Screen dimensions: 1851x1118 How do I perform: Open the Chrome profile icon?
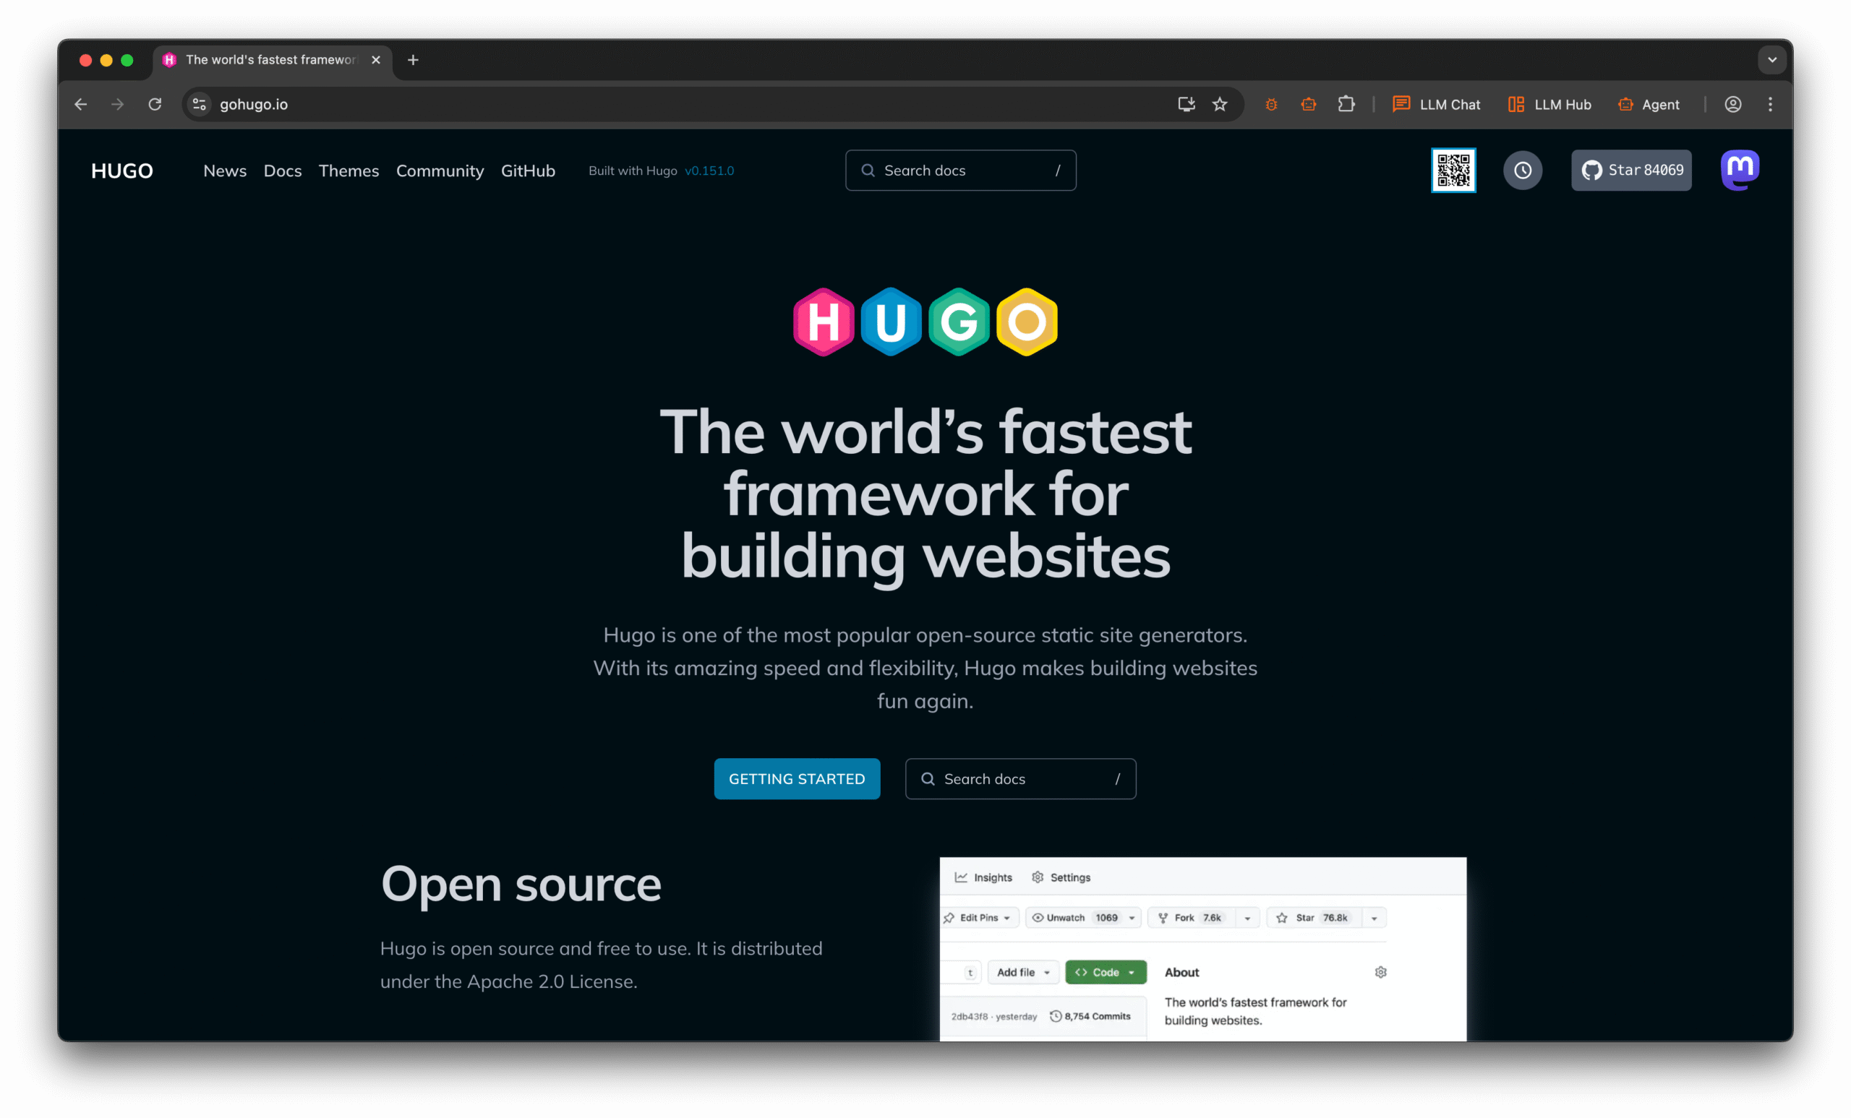pos(1732,104)
